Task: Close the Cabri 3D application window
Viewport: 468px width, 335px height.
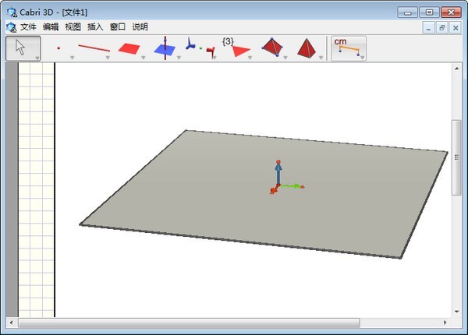Action: 451,12
